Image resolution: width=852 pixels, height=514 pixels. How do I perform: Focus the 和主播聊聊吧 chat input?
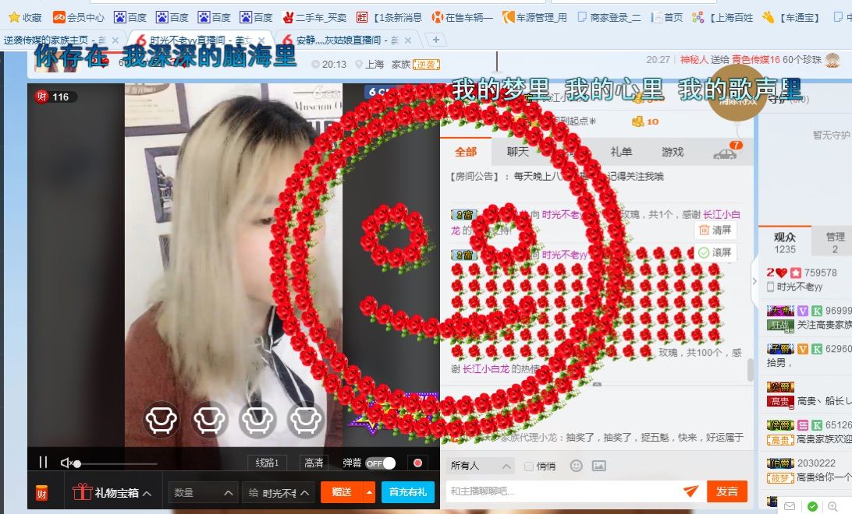coord(563,491)
